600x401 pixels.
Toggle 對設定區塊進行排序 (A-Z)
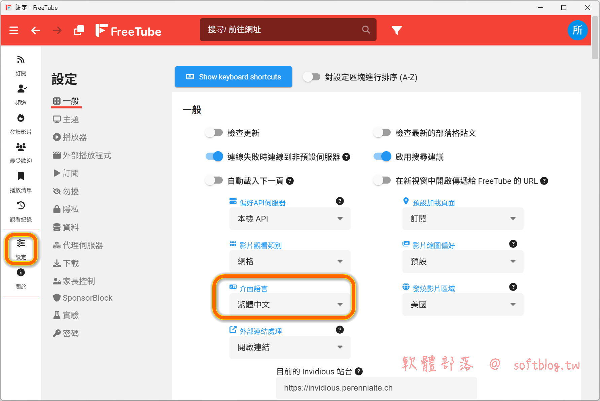(x=312, y=77)
